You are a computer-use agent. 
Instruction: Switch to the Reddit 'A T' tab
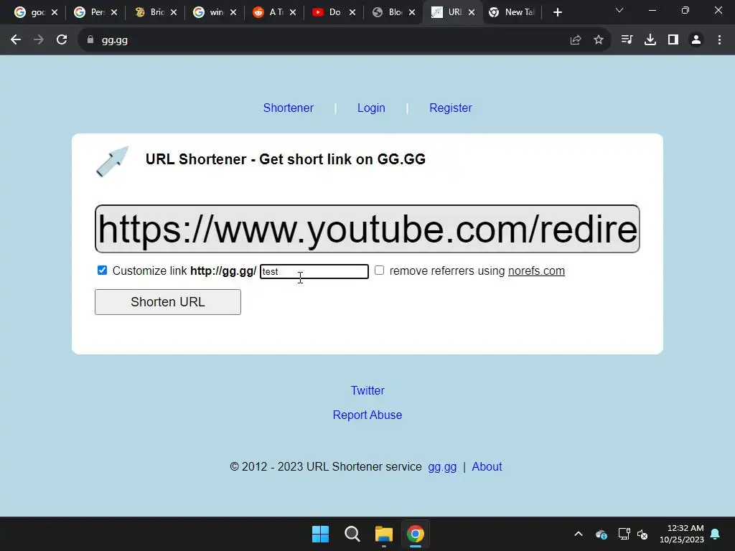pos(268,12)
